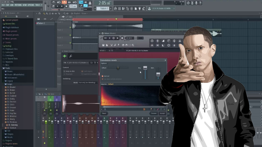Click Edison record button
262x147 pixels.
click(x=122, y=38)
